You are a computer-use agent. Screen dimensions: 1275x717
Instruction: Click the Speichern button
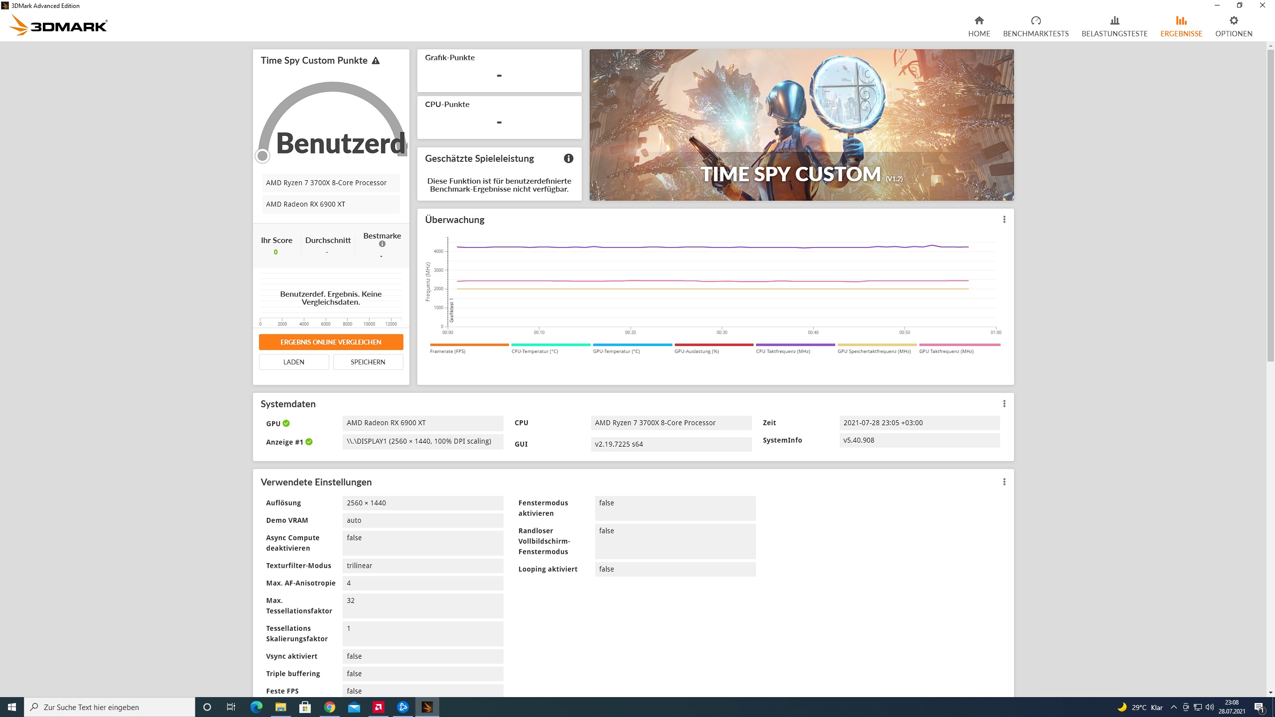[368, 362]
